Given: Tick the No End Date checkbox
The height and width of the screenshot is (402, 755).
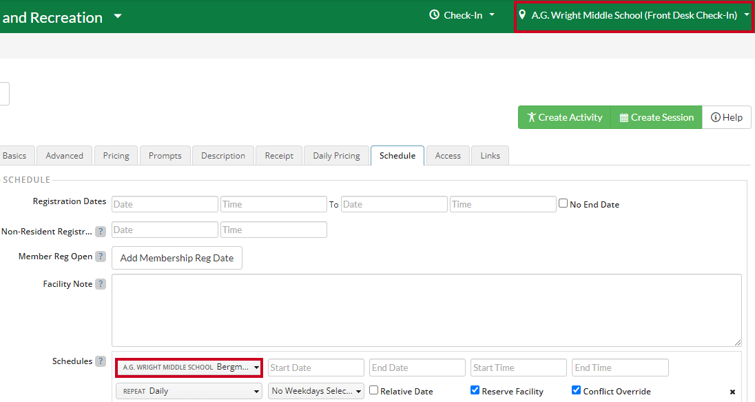Looking at the screenshot, I should [x=563, y=203].
